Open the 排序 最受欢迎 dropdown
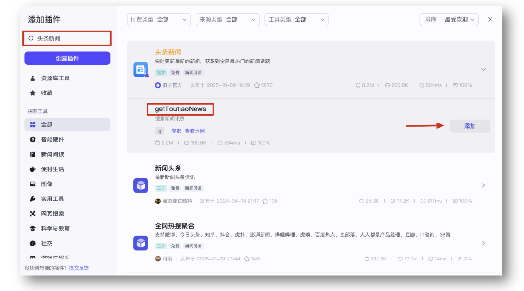This screenshot has width=524, height=291. 449,20
